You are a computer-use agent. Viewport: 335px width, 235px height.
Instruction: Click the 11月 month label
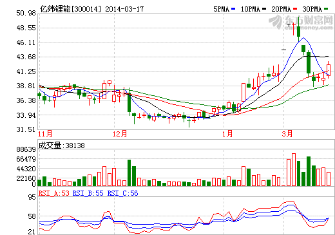45,134
